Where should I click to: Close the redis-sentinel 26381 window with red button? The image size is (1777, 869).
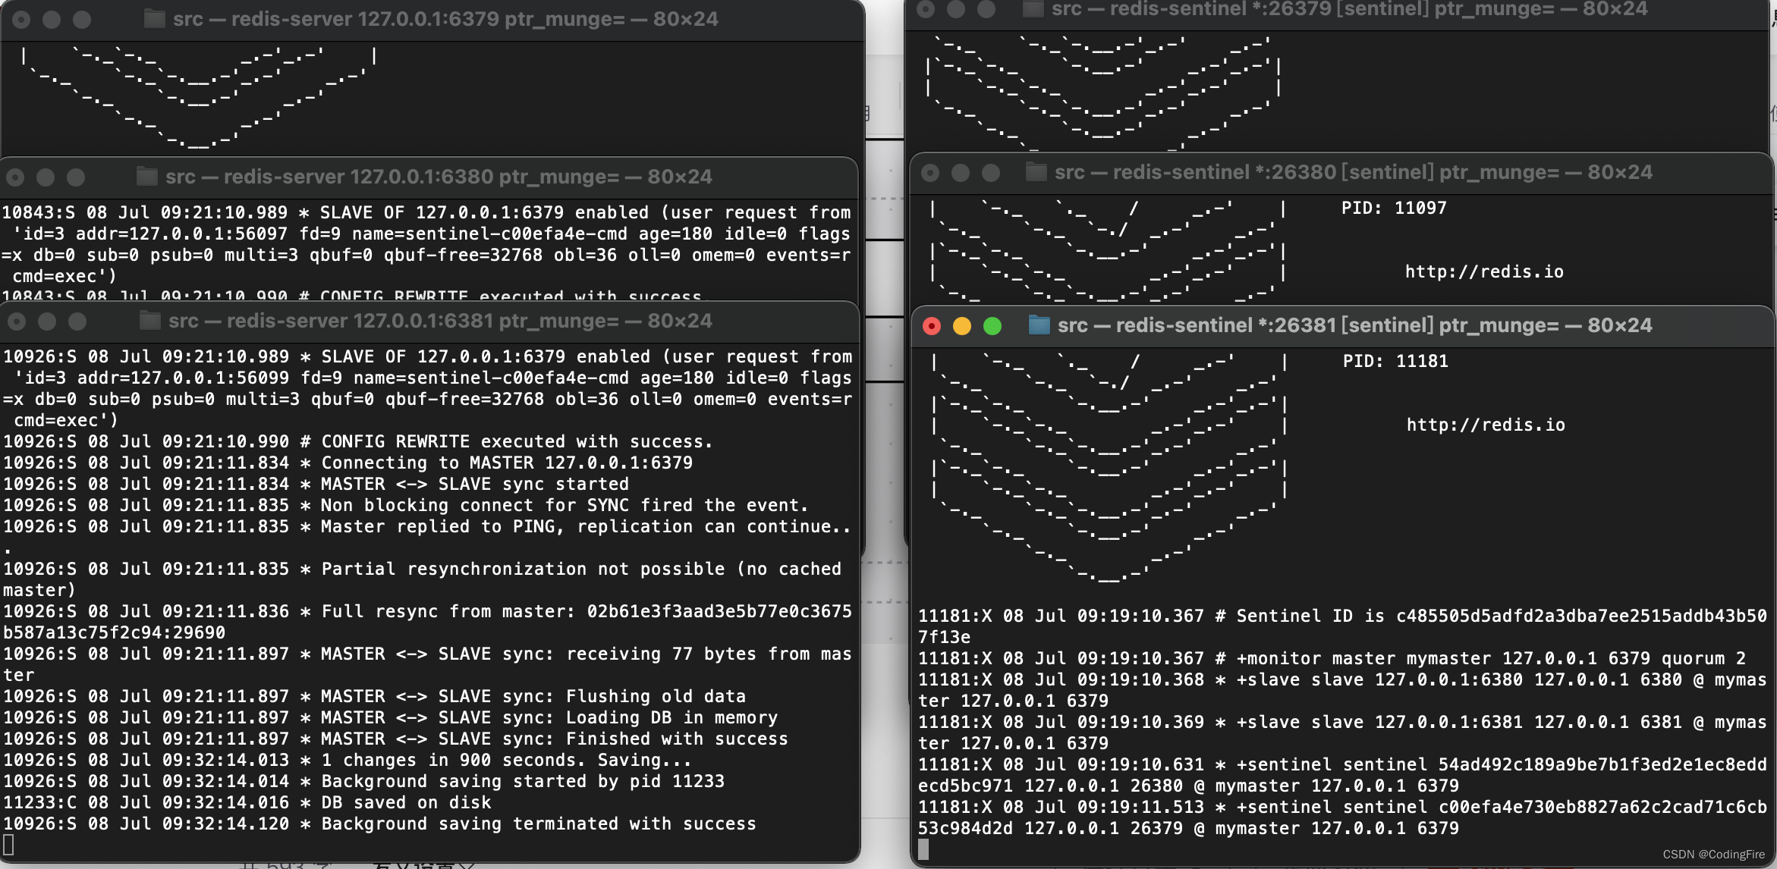click(x=932, y=326)
